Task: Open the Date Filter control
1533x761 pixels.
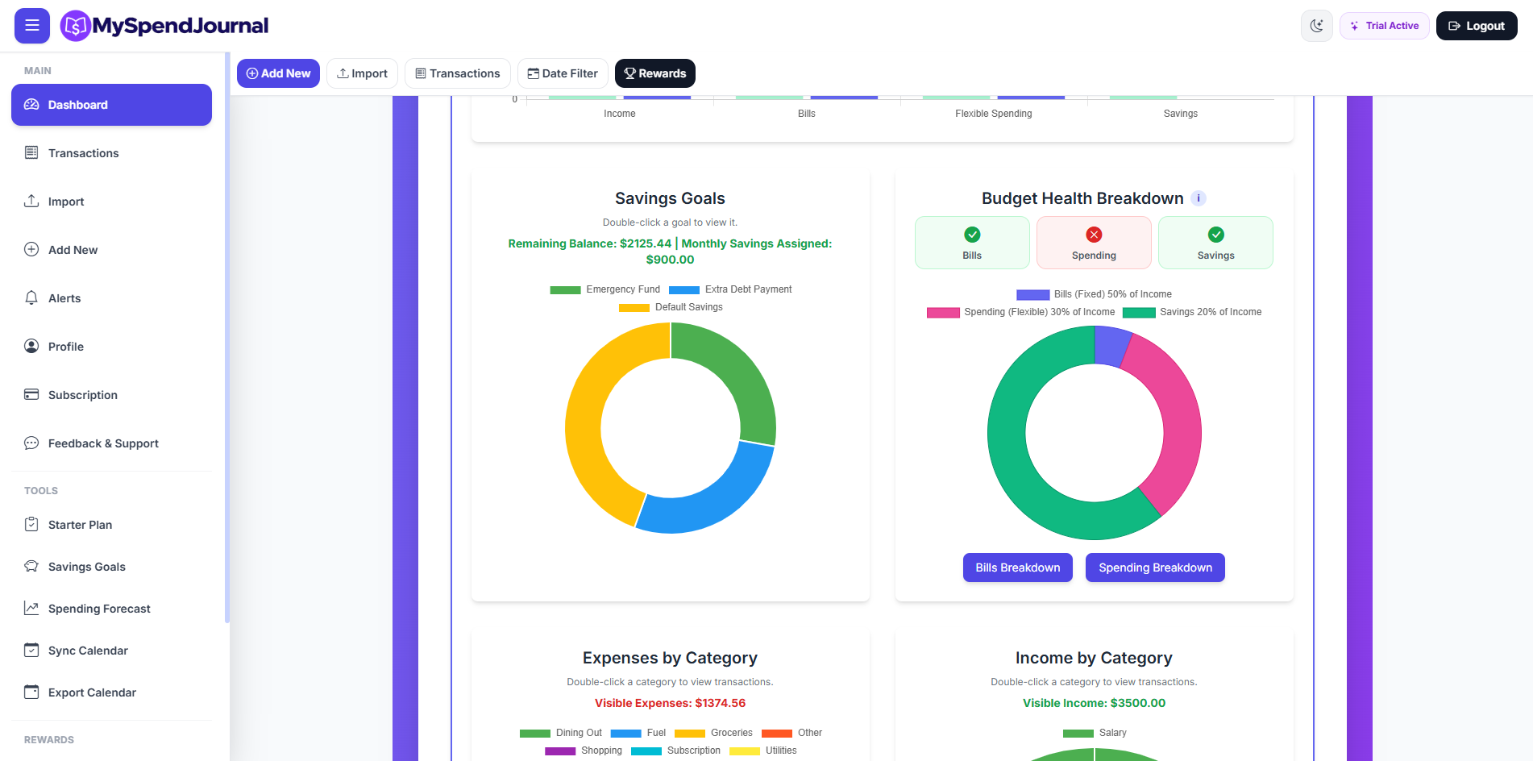Action: click(563, 73)
